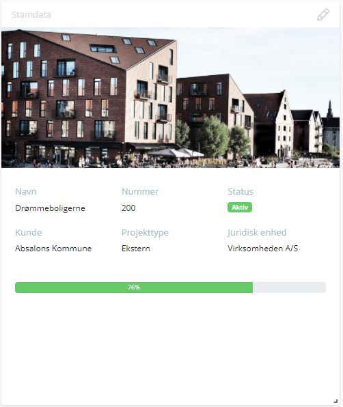The width and height of the screenshot is (343, 407).
Task: Click the Ekstern project type value
Action: [x=136, y=249]
